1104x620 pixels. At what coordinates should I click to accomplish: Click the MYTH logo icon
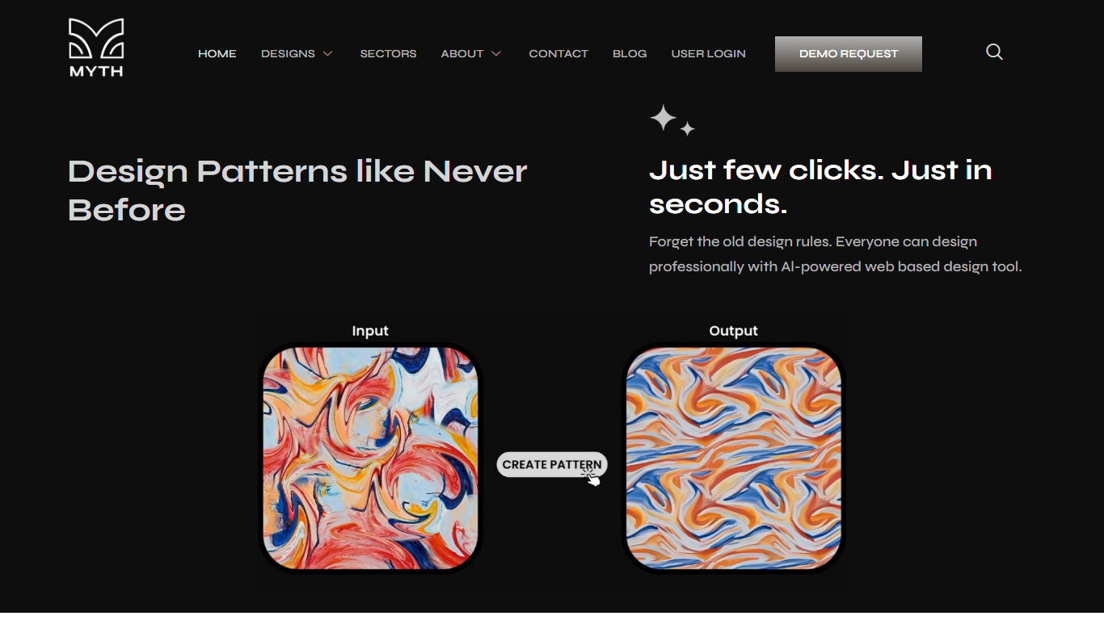96,48
